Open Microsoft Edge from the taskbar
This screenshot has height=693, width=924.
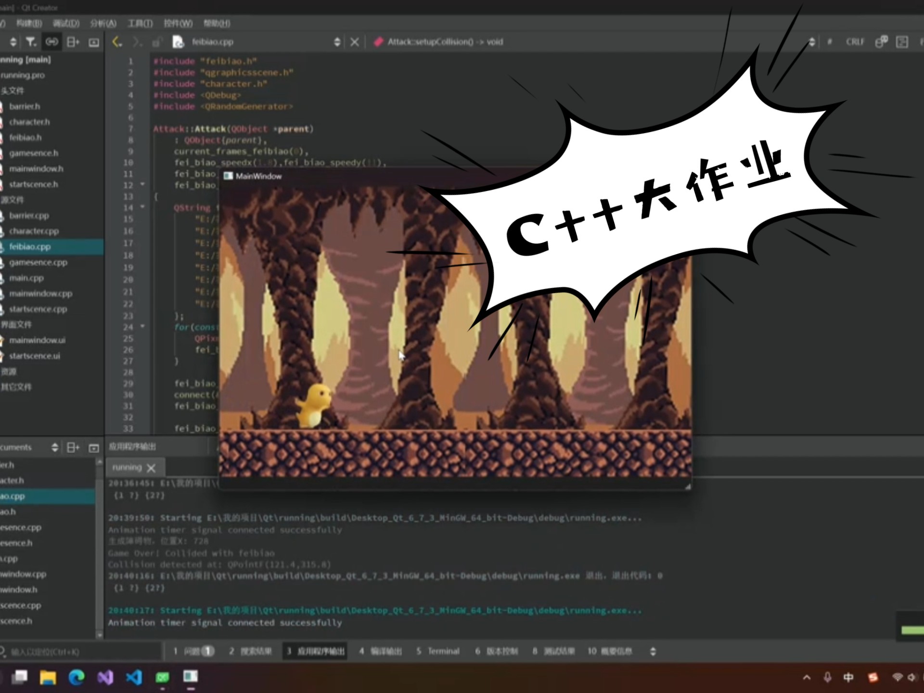(77, 677)
